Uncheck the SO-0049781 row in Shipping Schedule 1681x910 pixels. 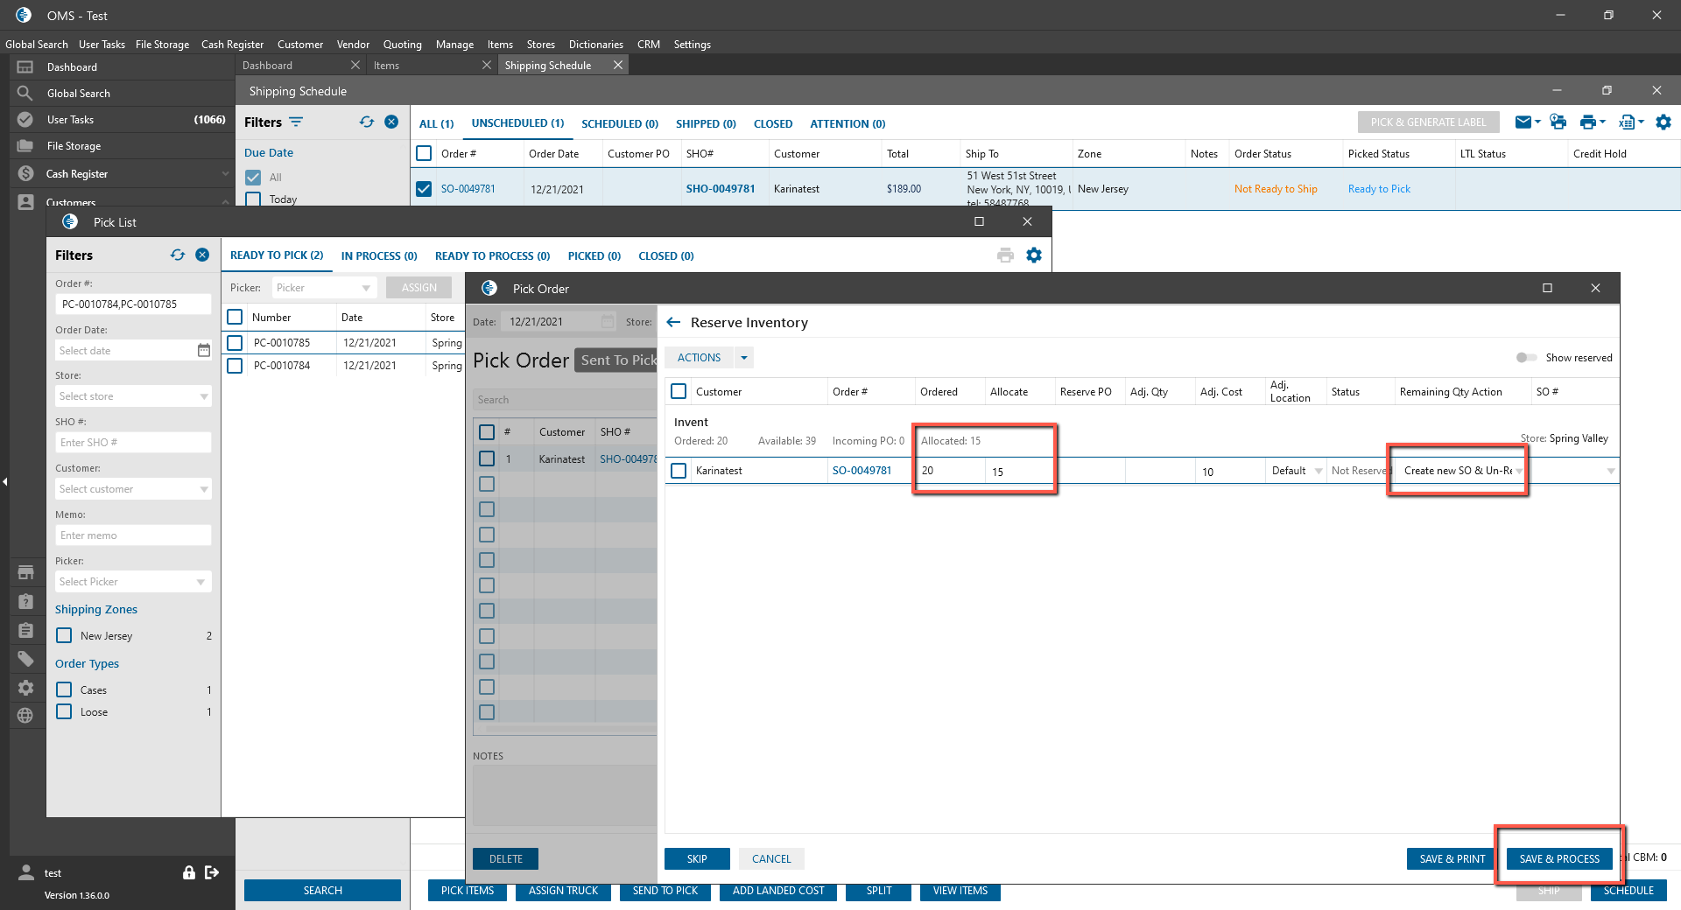pyautogui.click(x=424, y=189)
